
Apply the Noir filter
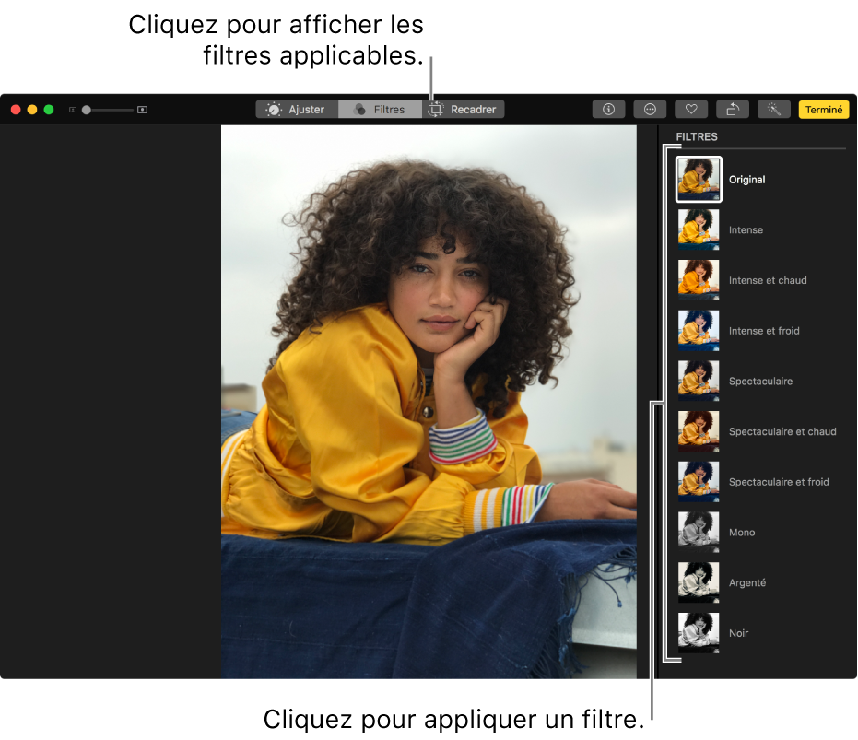point(699,633)
